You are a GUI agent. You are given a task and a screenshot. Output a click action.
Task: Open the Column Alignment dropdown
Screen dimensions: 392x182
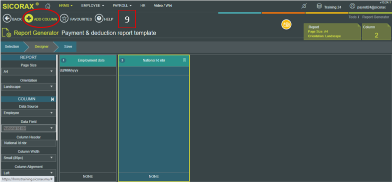click(x=28, y=173)
